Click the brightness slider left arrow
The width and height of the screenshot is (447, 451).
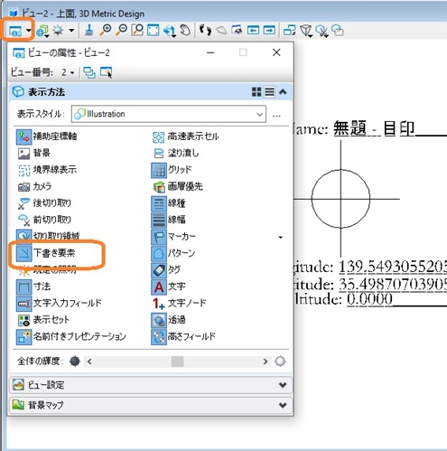point(89,362)
